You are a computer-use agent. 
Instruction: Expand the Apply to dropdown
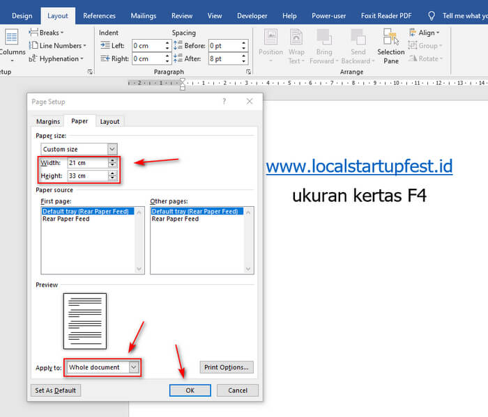click(x=134, y=368)
